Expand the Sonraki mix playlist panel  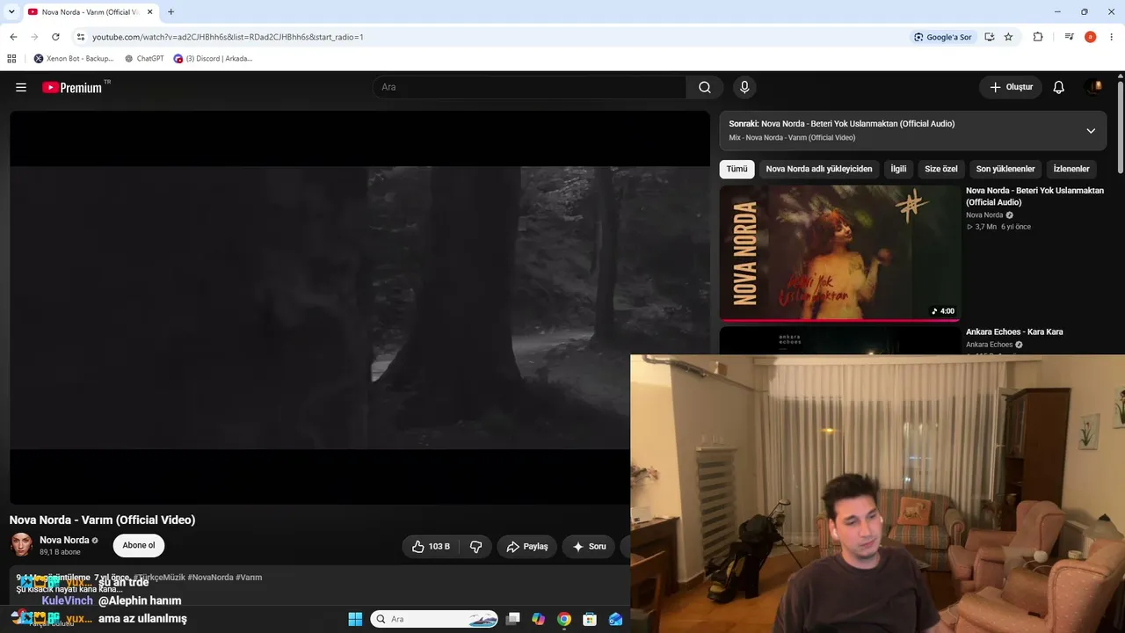tap(1091, 131)
